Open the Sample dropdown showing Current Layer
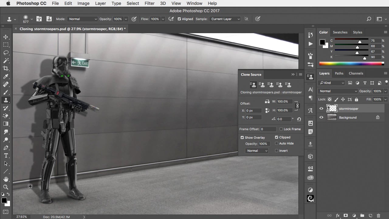 point(225,19)
